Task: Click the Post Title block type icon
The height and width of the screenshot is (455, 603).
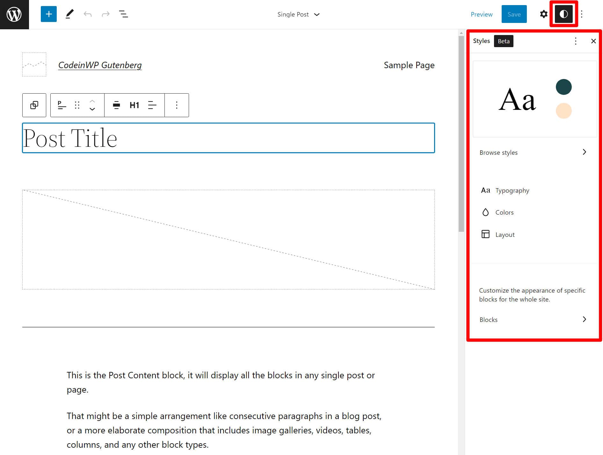Action: (62, 105)
